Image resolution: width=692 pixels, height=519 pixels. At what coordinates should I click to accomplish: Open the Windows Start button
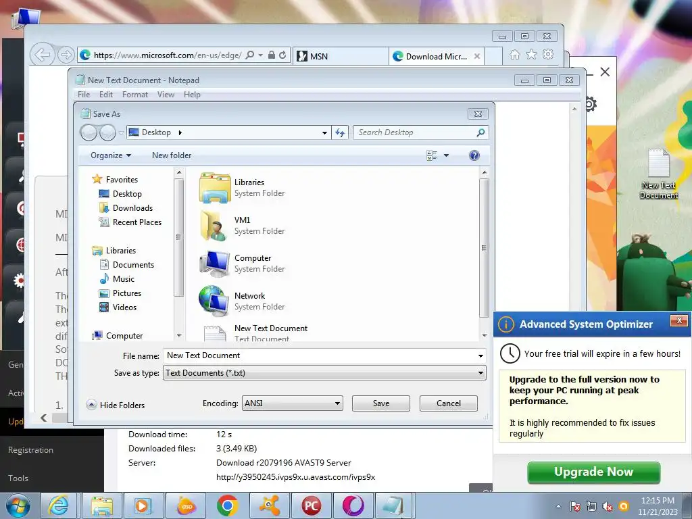[18, 505]
